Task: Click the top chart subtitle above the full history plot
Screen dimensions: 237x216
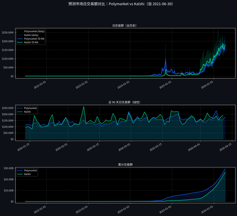Action: [x=125, y=26]
